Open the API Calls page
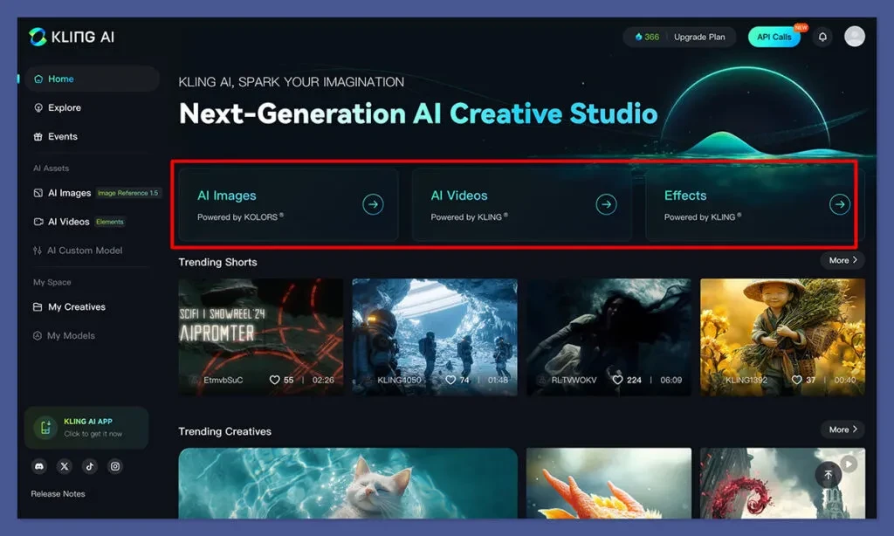The height and width of the screenshot is (536, 894). [774, 37]
